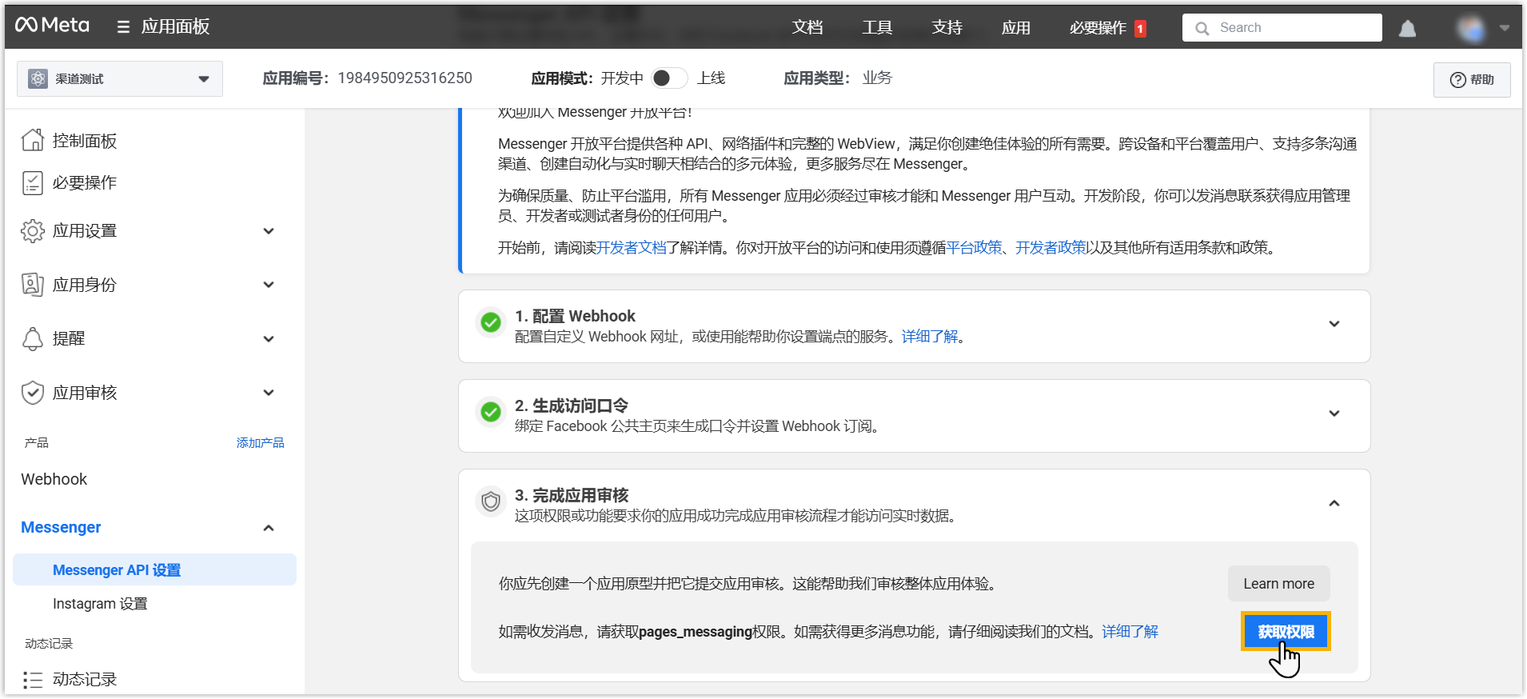Viewport: 1527px width, 699px height.
Task: Click the 获取权限 button
Action: click(x=1285, y=632)
